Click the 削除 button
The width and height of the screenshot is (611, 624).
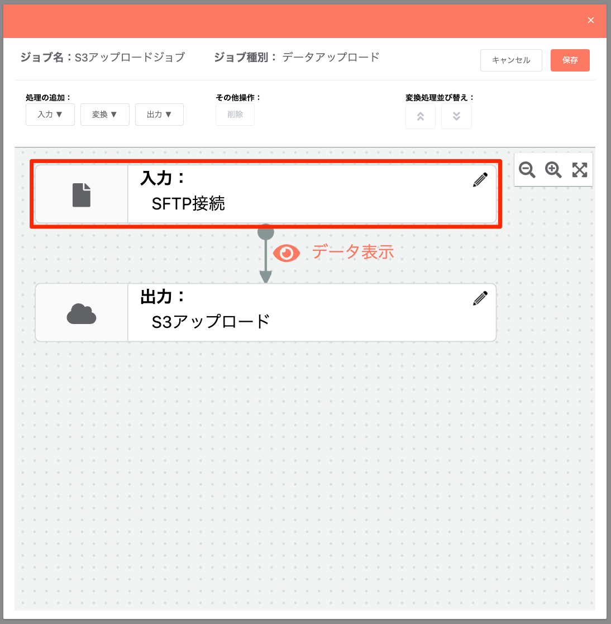[x=235, y=115]
